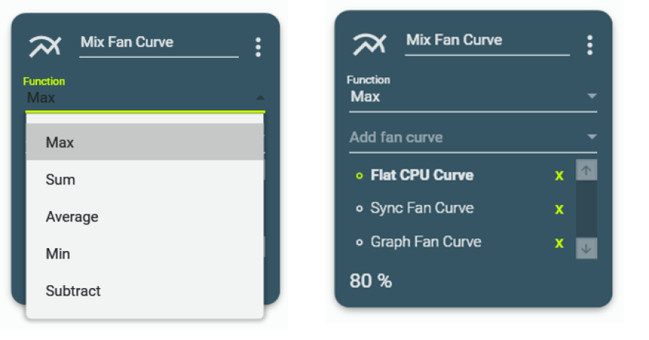Select the Sync Fan Curve bullet
Screen dimensions: 649x340
tap(360, 209)
